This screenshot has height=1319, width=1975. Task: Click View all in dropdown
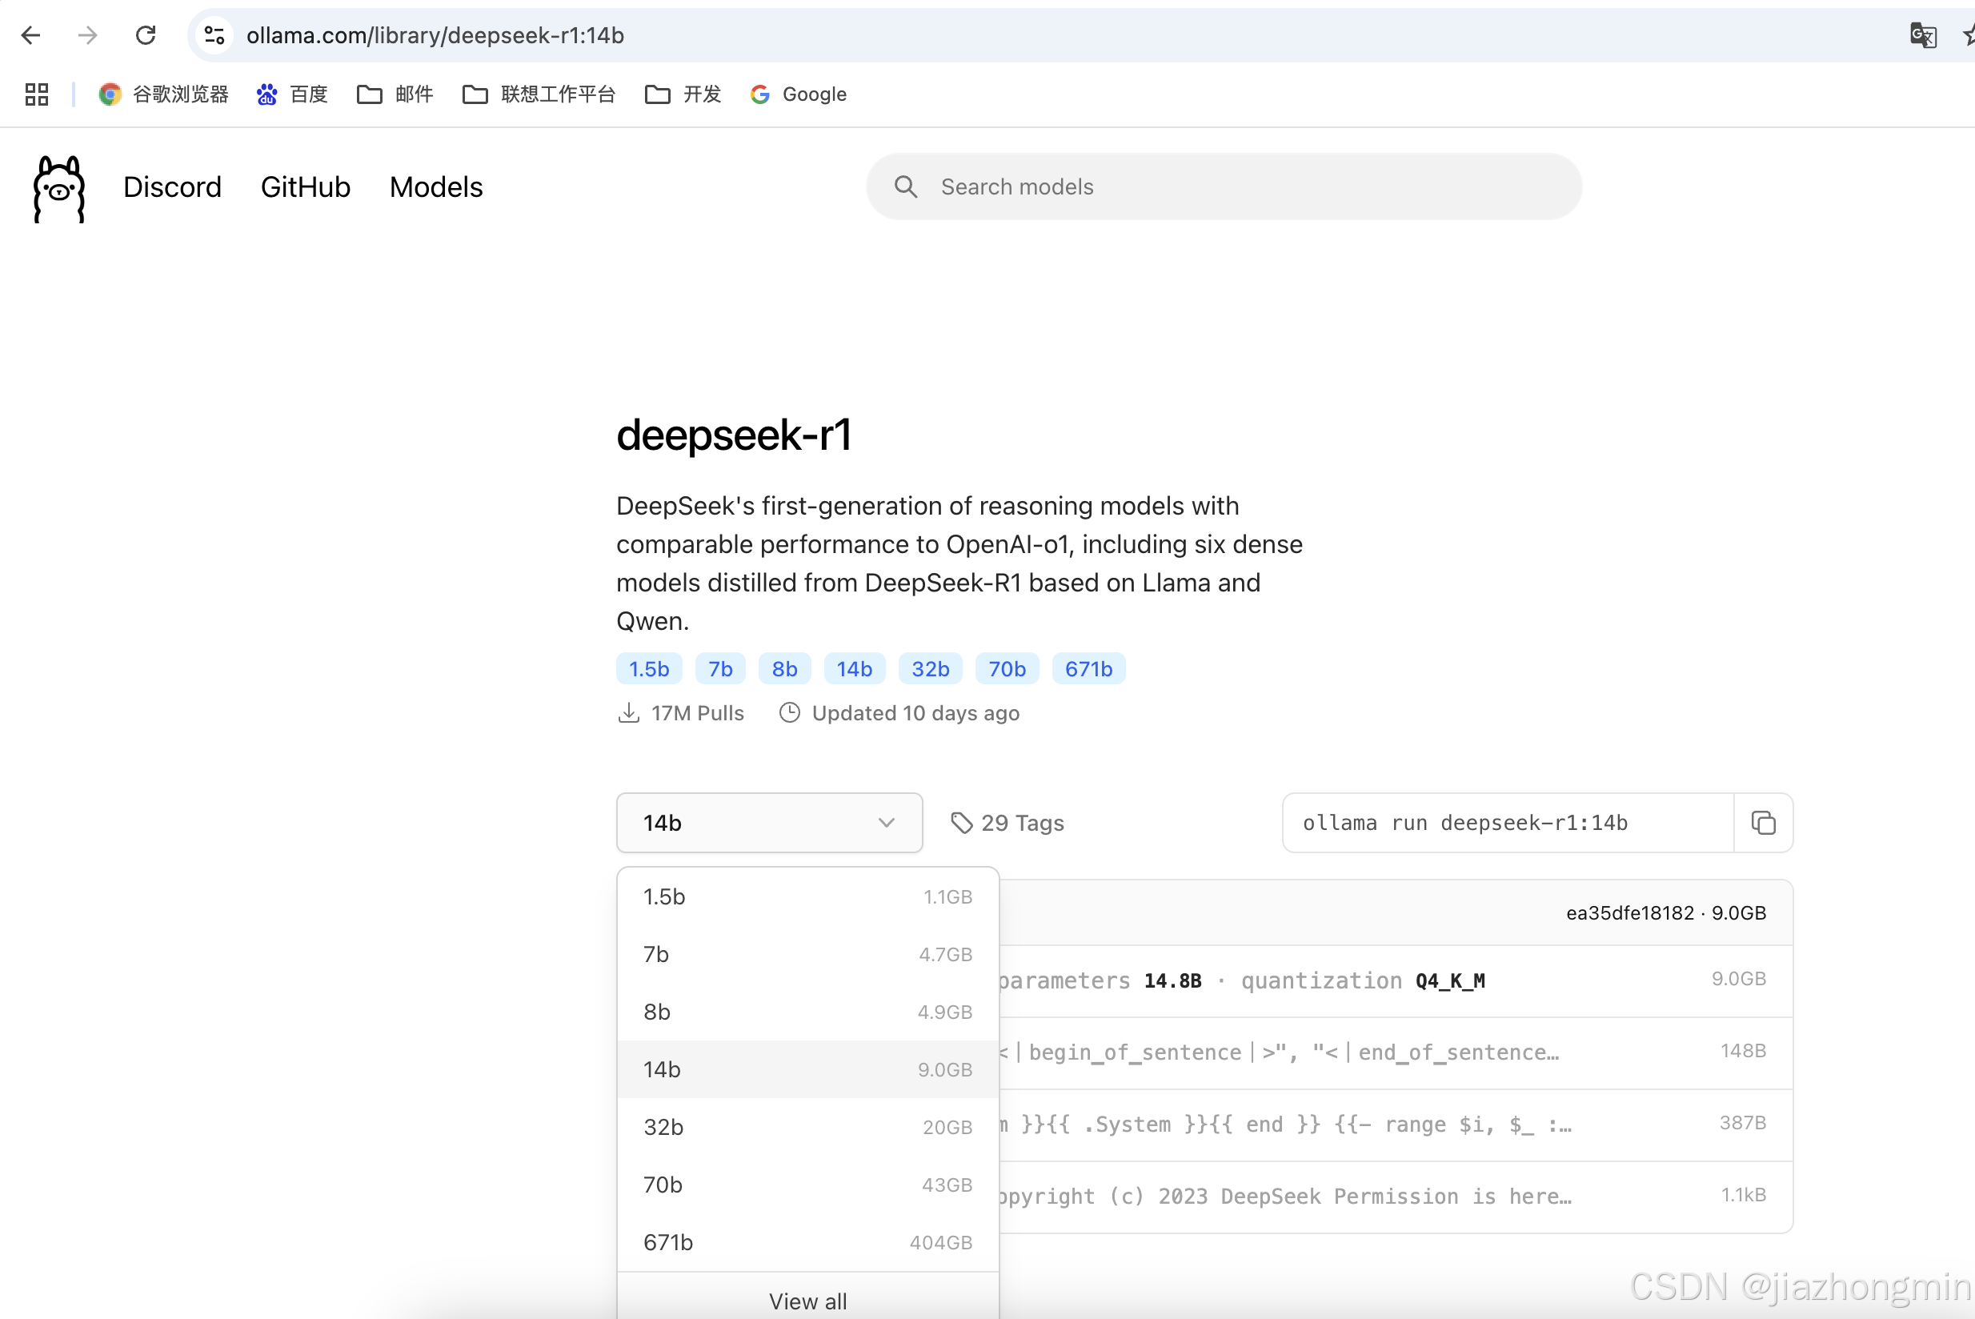click(807, 1301)
